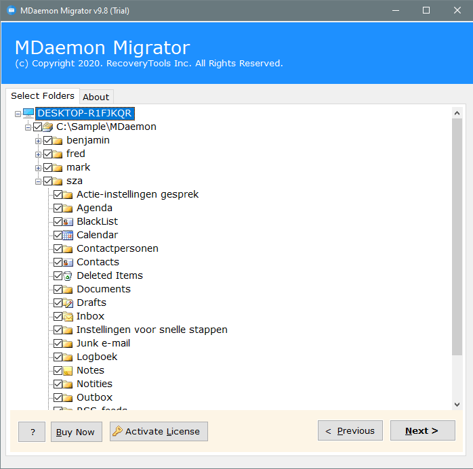Click the Instellingen voor snelle stappen folder icon
This screenshot has width=473, height=469.
[x=68, y=330]
